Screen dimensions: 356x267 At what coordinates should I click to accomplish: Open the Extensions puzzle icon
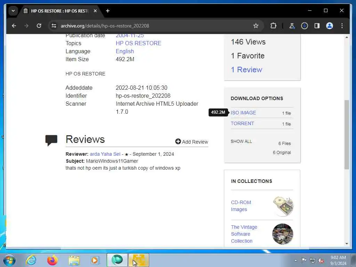tap(273, 26)
